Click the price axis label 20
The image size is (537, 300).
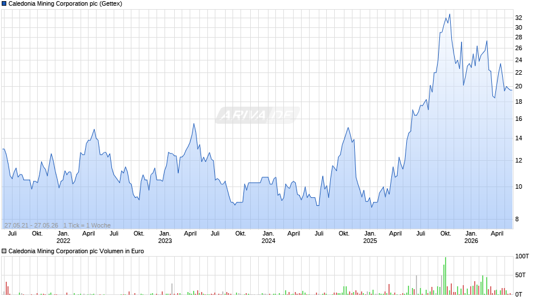coord(519,87)
